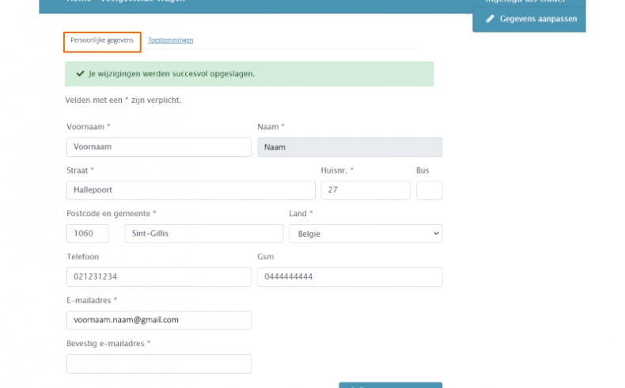Click the empty Bus field
This screenshot has height=388, width=625.
[x=430, y=190]
